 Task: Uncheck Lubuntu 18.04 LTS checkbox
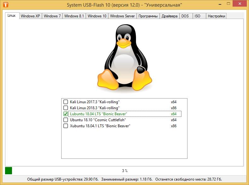point(66,114)
